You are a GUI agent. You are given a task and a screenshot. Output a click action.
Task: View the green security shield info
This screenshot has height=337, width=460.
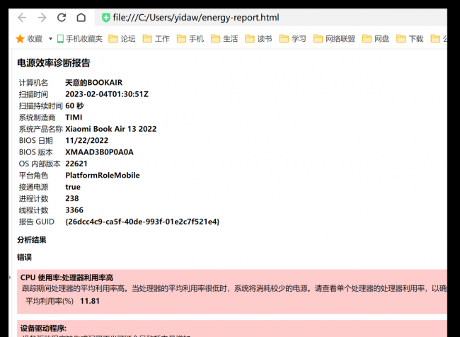coord(105,18)
